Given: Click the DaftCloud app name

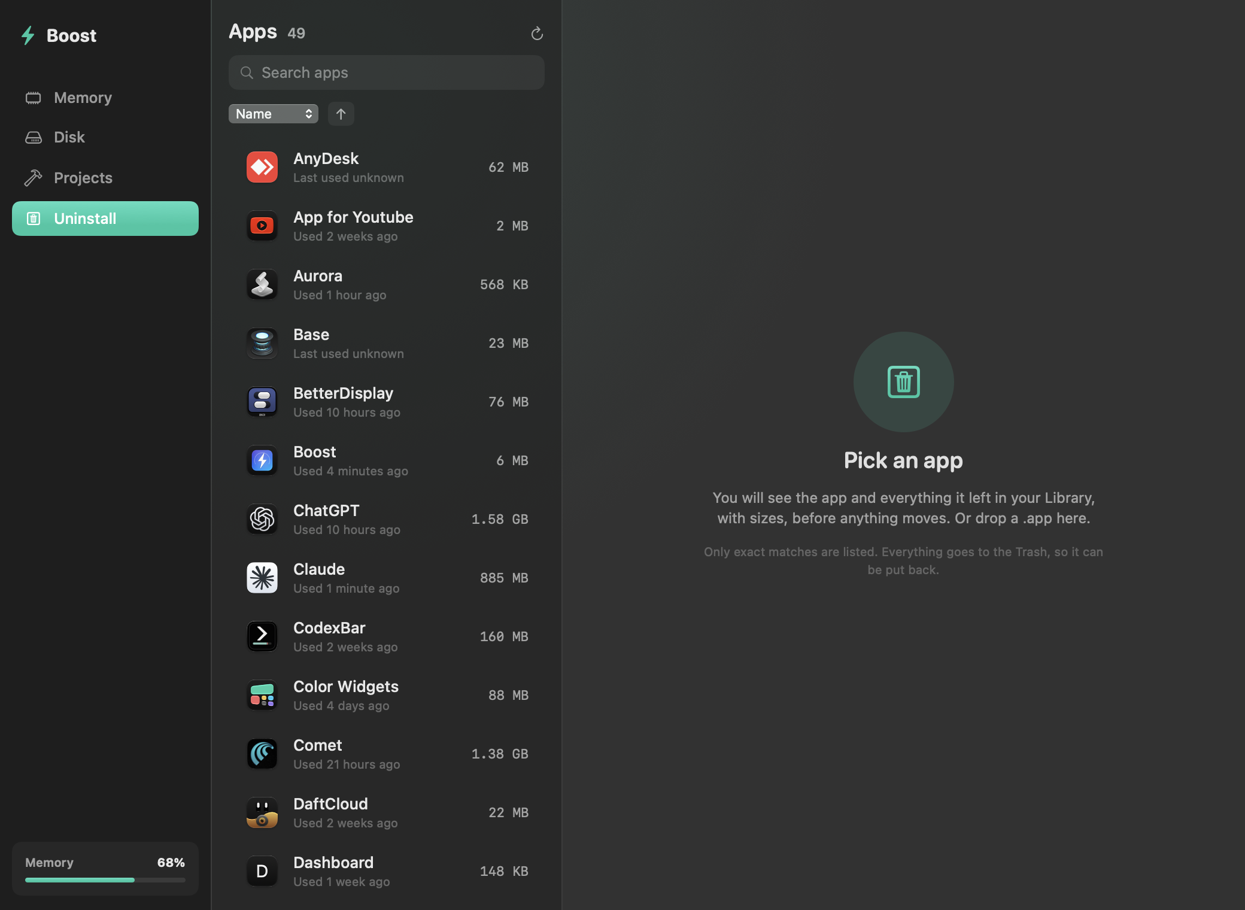Looking at the screenshot, I should coord(330,803).
